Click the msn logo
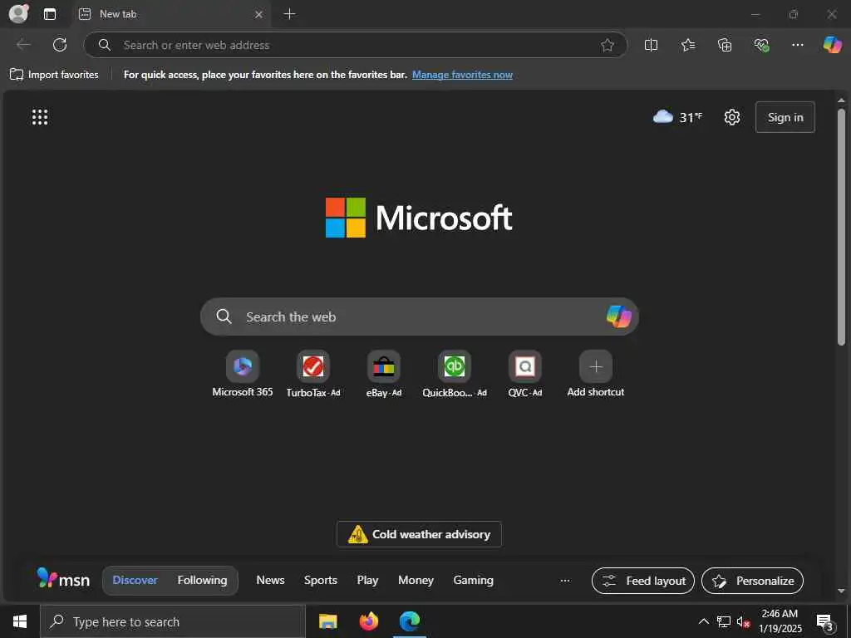Image resolution: width=851 pixels, height=638 pixels. 63,579
